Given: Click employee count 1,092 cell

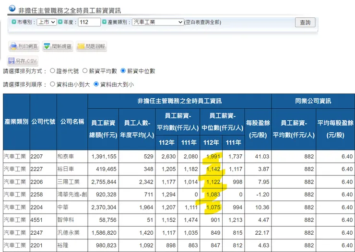Looking at the screenshot, I should pyautogui.click(x=137, y=245).
